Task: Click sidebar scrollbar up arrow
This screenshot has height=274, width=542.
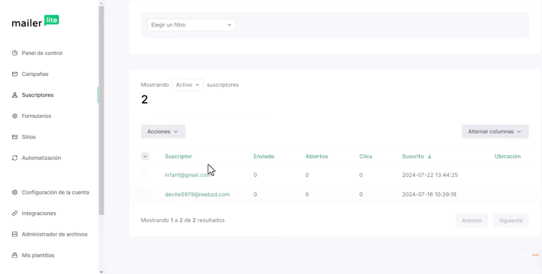Action: point(101,3)
